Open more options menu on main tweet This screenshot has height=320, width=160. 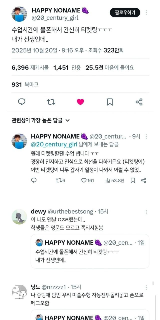click(x=146, y=12)
